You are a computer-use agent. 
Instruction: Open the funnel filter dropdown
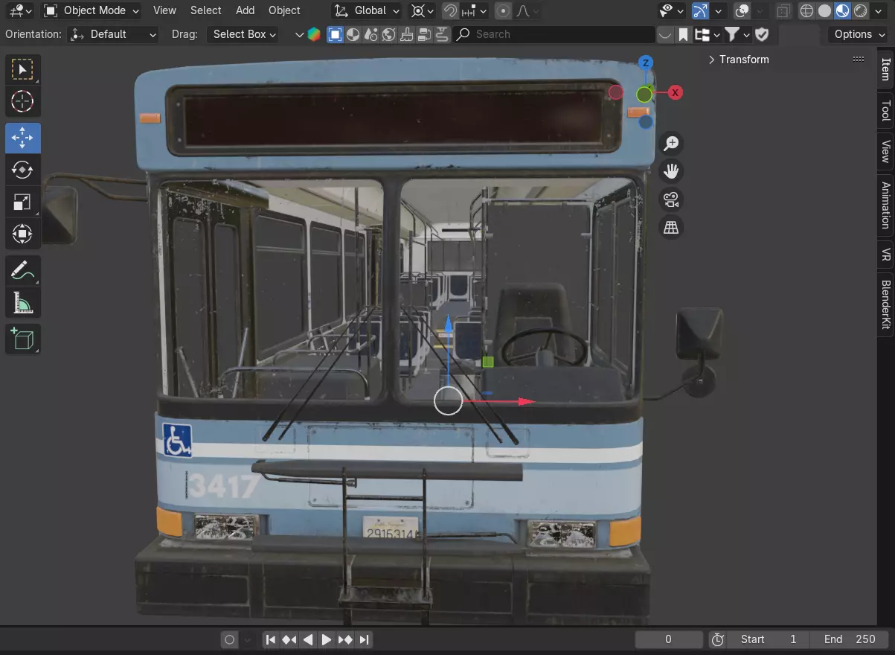[x=737, y=34]
